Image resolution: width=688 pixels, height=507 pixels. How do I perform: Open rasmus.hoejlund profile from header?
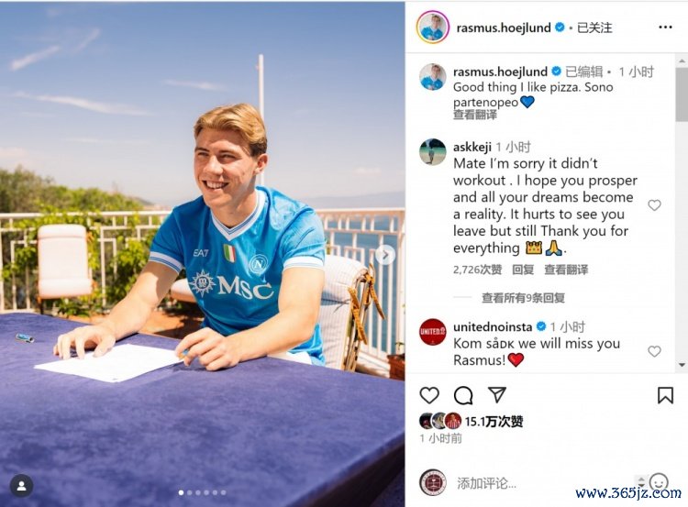coord(504,28)
